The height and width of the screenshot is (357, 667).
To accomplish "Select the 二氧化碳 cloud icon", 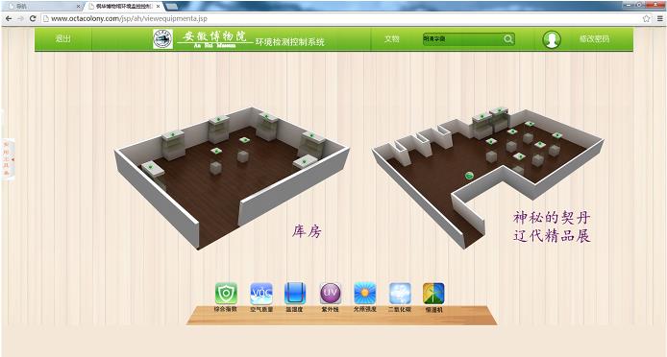I will (x=400, y=294).
